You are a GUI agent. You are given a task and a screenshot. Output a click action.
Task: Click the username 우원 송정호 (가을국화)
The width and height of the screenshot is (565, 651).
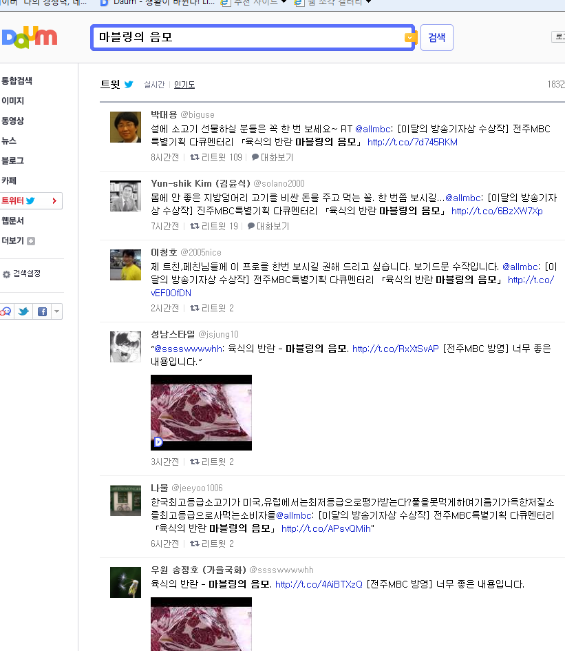pos(198,570)
